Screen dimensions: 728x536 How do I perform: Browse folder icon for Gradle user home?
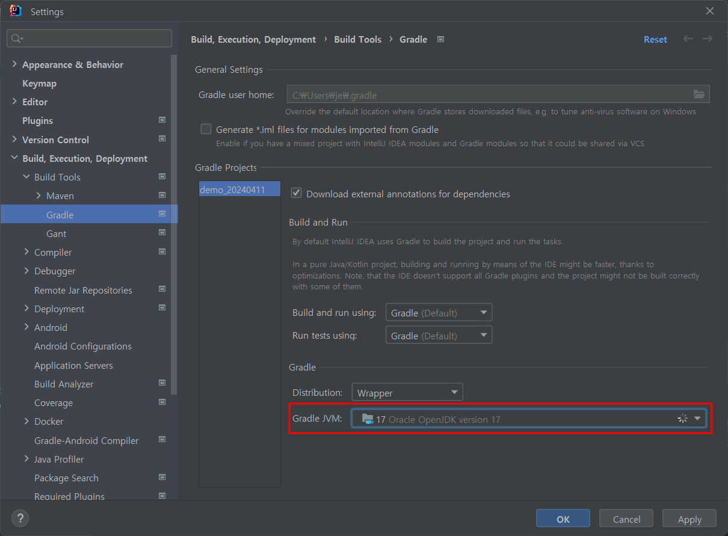pyautogui.click(x=699, y=94)
